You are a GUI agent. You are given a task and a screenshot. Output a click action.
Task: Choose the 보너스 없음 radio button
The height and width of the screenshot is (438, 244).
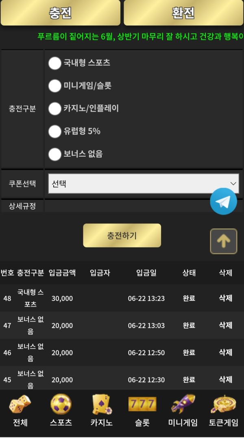(54, 154)
